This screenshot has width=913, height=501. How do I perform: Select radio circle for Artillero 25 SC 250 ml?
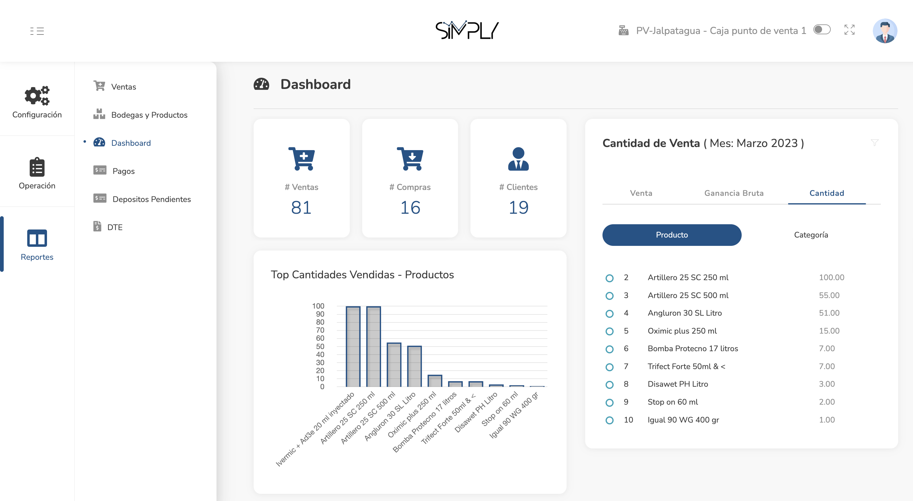609,278
